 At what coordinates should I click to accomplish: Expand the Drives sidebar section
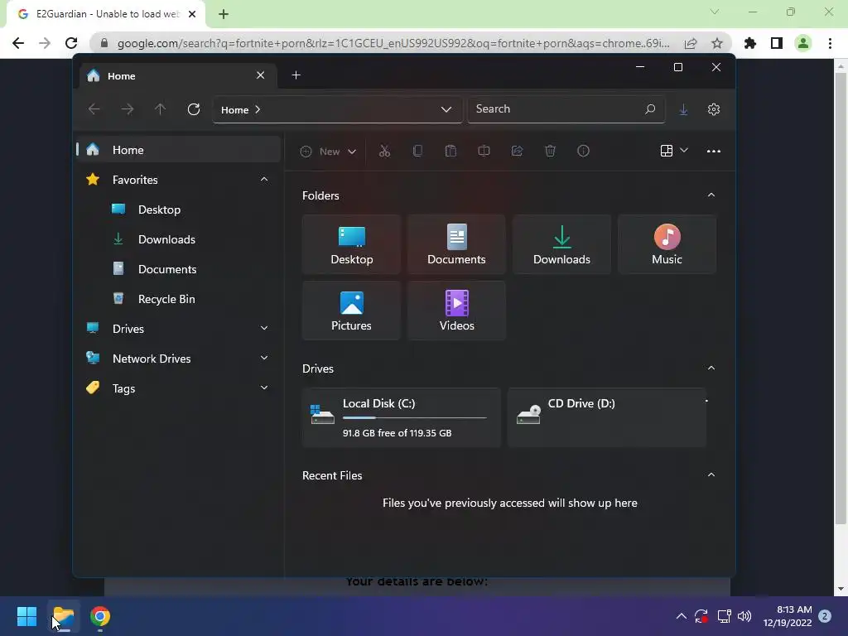click(x=264, y=328)
